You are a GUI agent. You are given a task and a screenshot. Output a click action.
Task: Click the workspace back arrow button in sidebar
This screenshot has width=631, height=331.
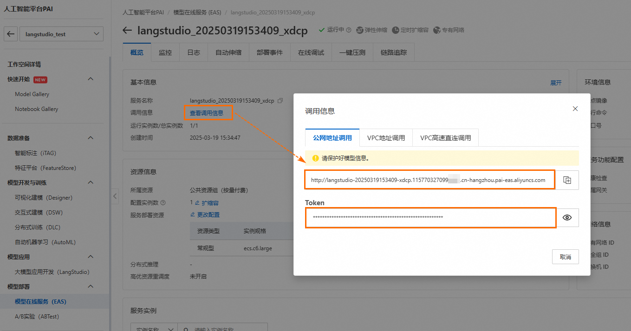coord(11,34)
